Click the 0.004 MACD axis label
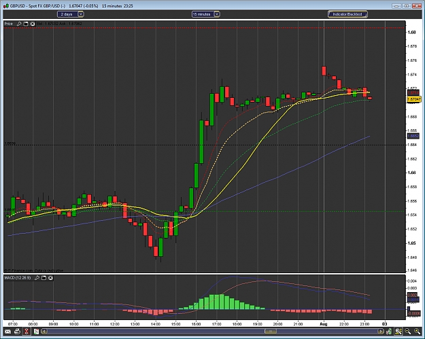 tap(412, 281)
